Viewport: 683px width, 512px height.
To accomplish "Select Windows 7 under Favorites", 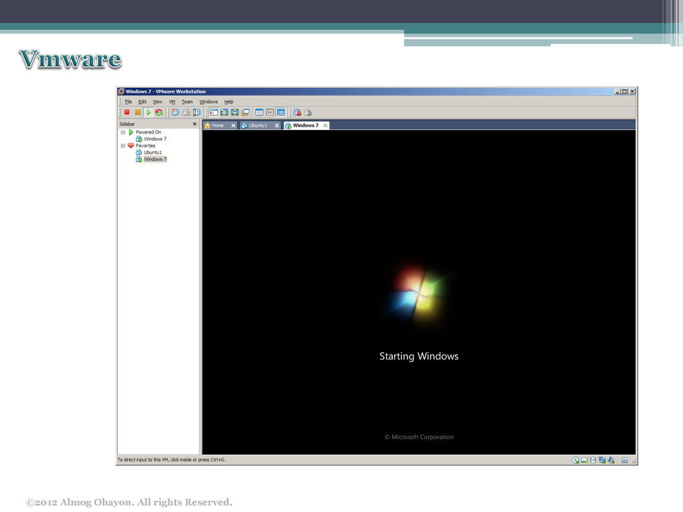I will tap(155, 159).
